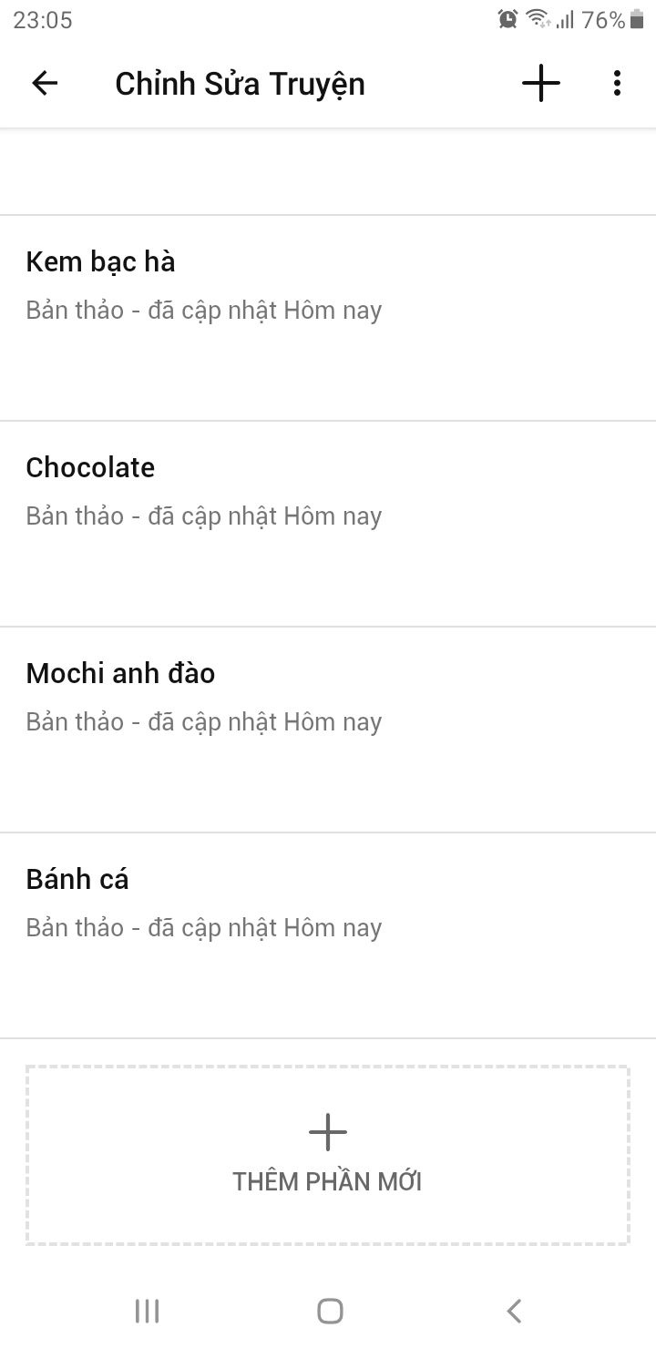Tap the Wi-Fi status icon
The height and width of the screenshot is (1348, 656).
pyautogui.click(x=538, y=19)
